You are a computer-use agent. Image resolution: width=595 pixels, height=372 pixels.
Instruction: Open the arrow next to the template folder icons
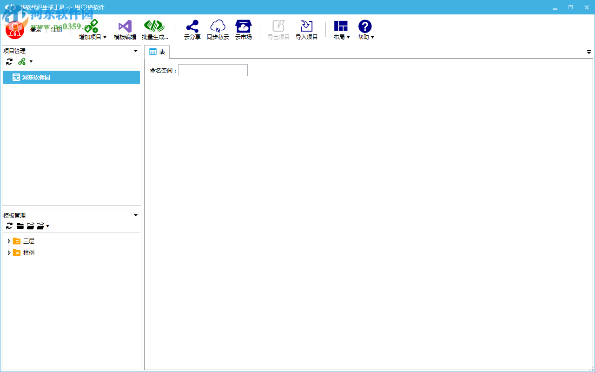[x=47, y=226]
